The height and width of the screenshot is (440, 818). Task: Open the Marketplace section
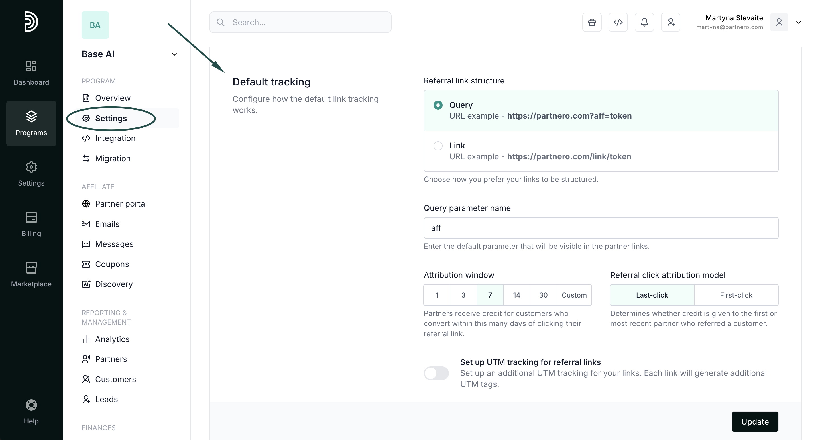[31, 275]
